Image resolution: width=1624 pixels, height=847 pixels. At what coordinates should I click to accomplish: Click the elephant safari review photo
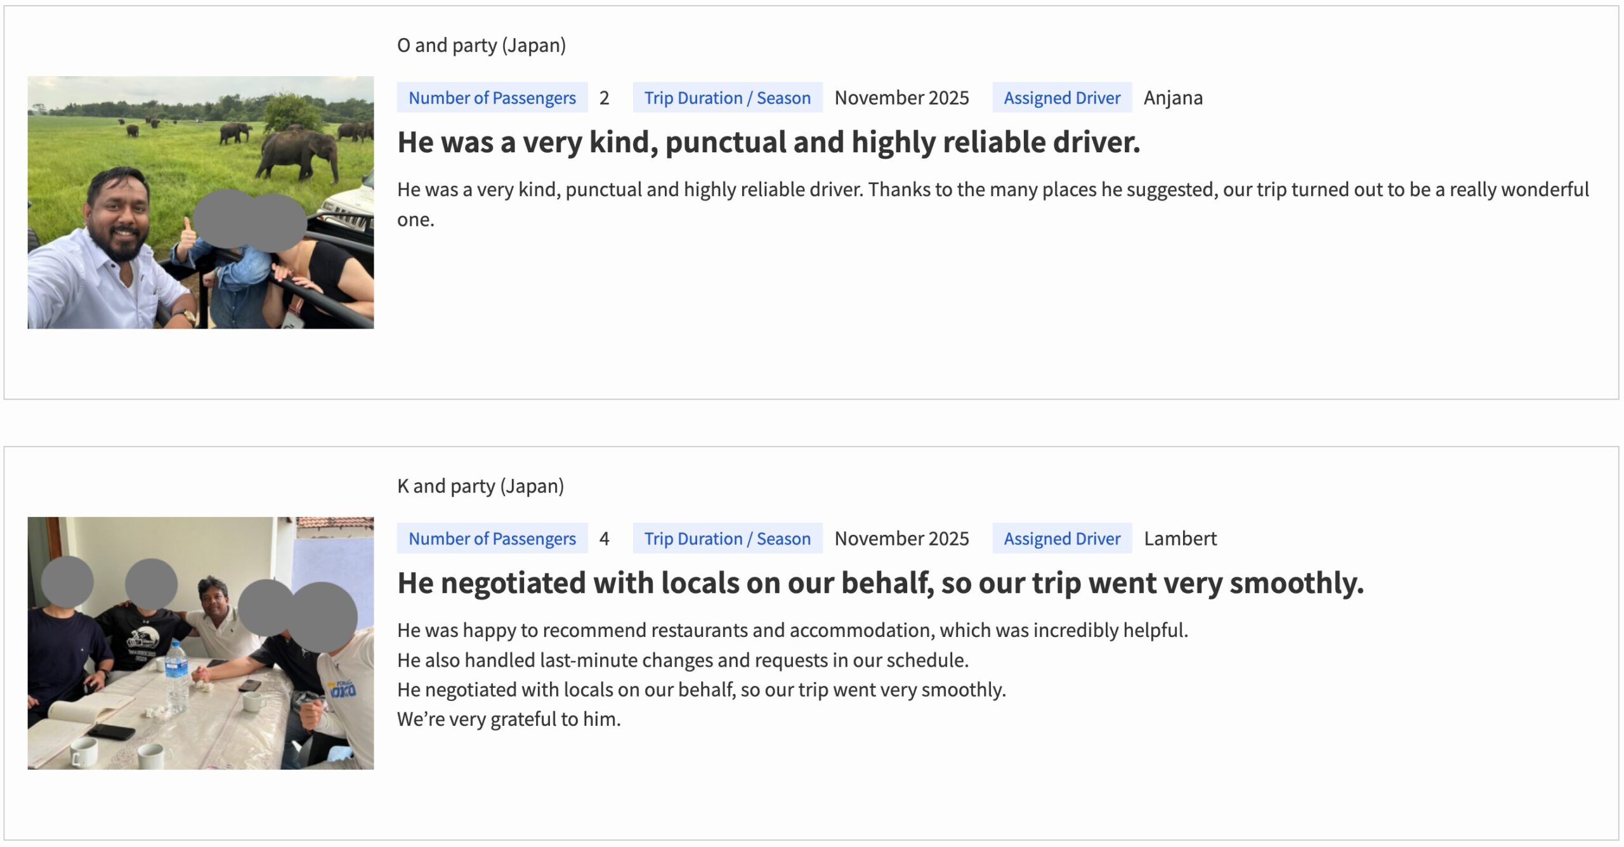[200, 202]
